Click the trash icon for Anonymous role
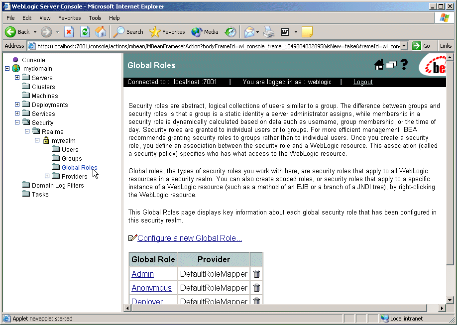The image size is (457, 325). (x=256, y=288)
